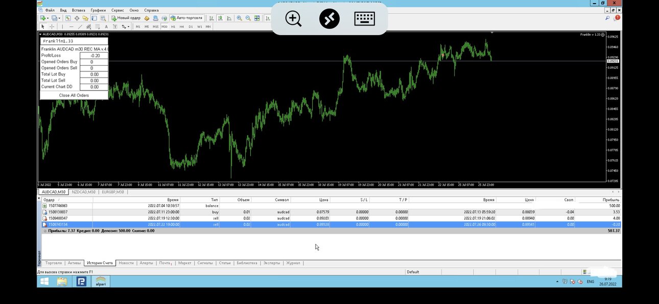Viewport: 659px width, 304px height.
Task: Switch chart to candlesticks icon
Action: (x=220, y=18)
